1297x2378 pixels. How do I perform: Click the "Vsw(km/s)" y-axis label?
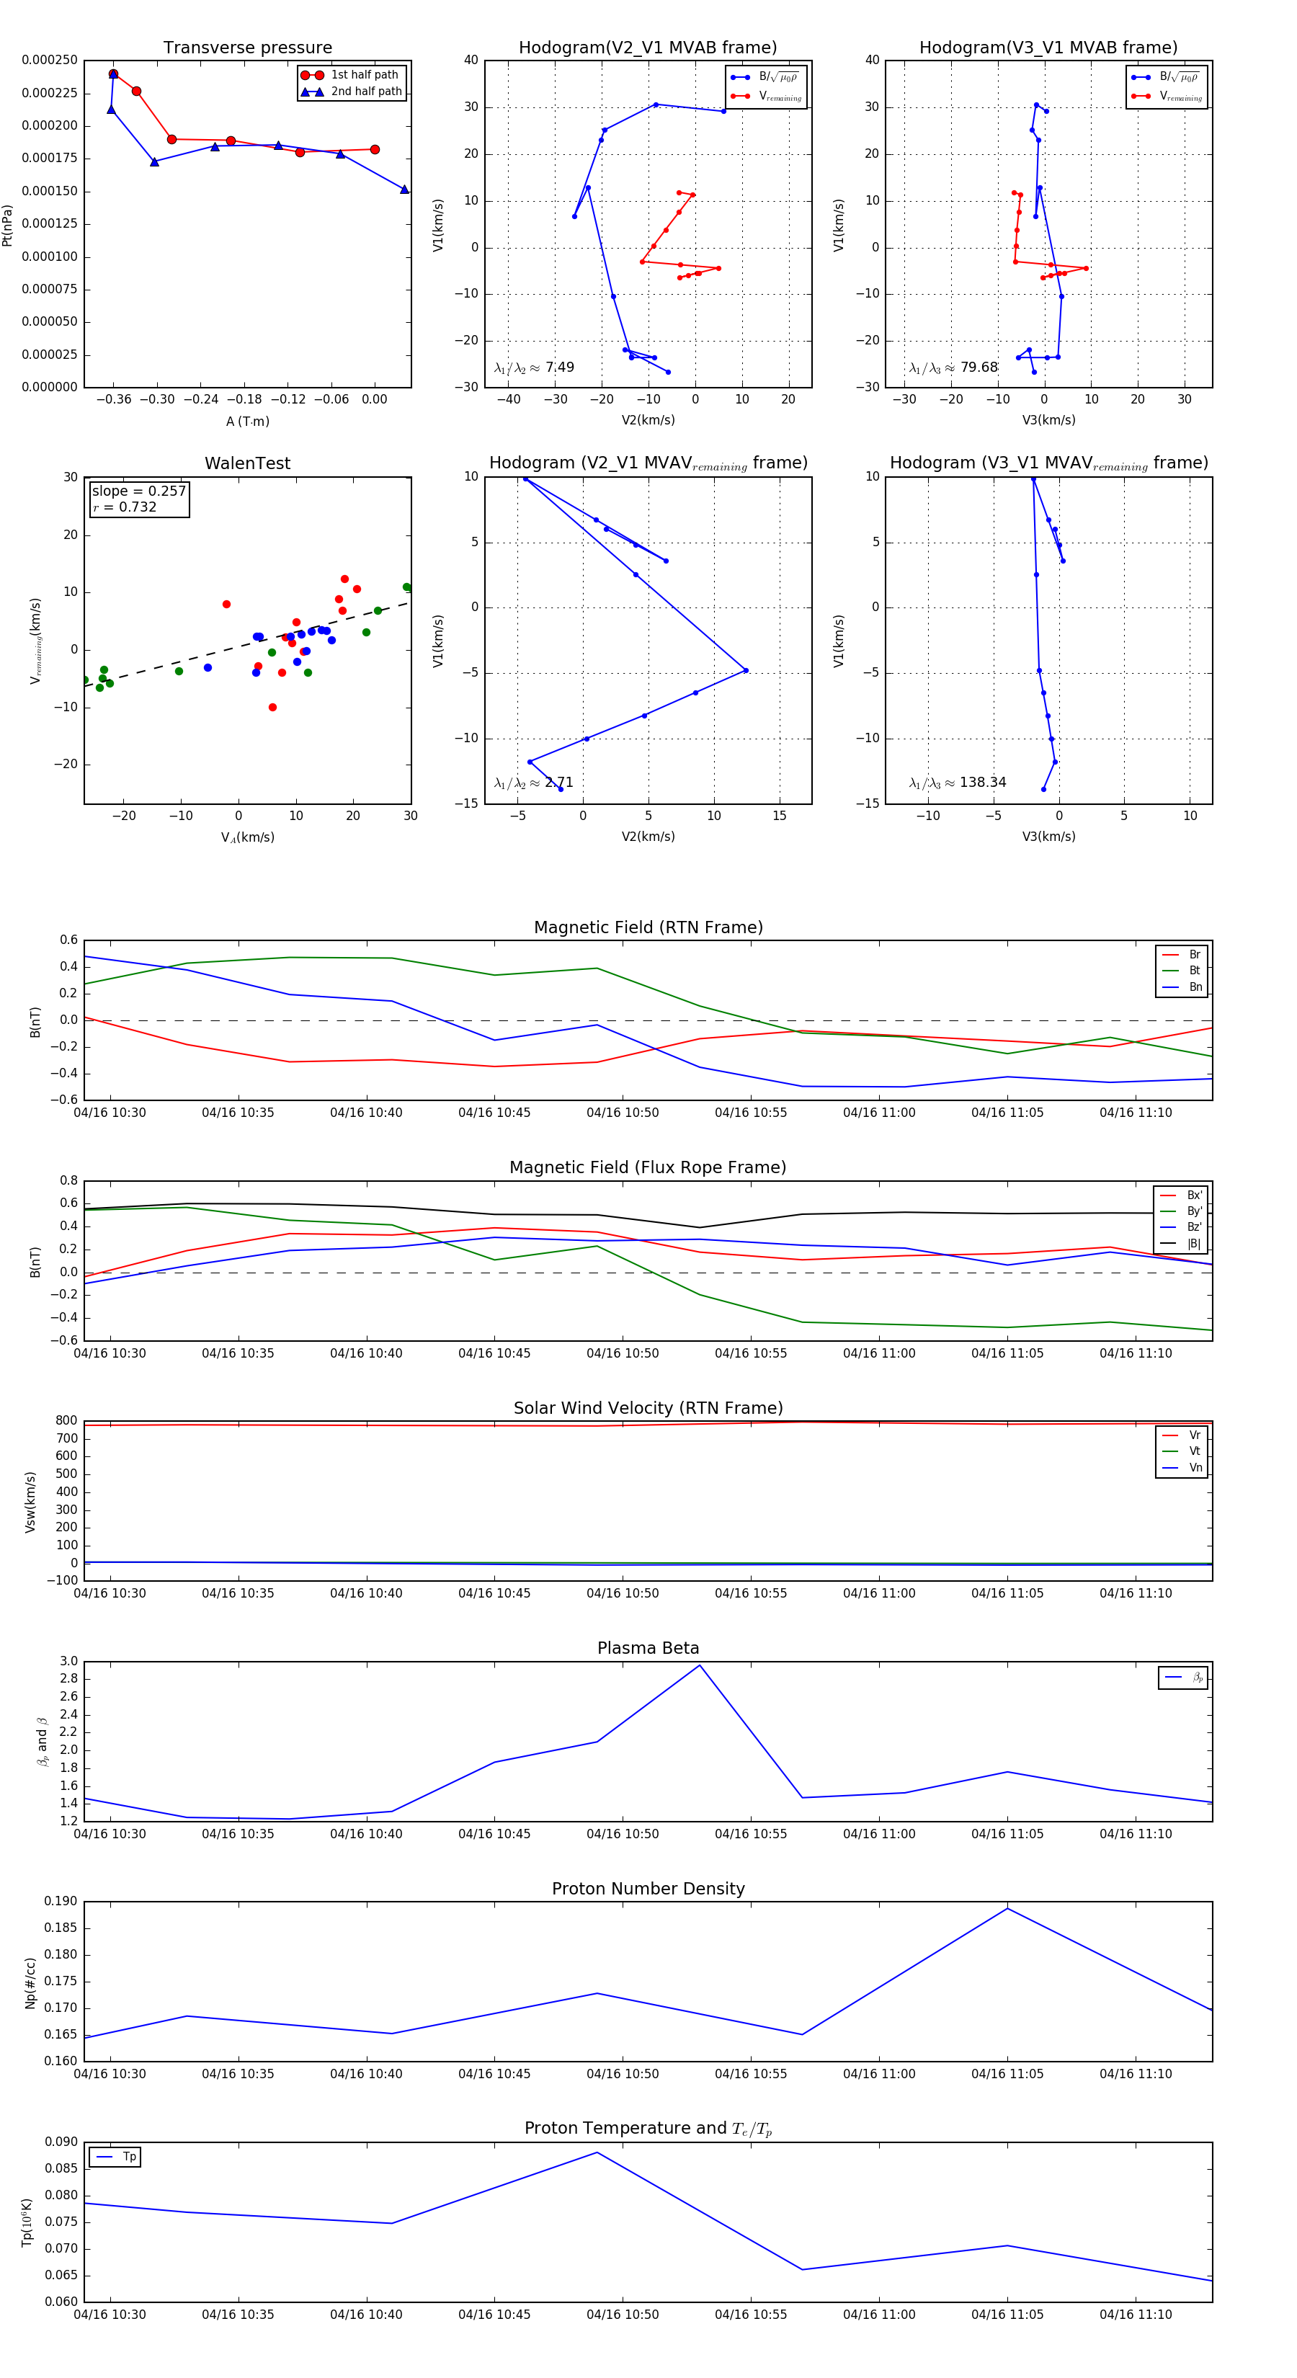pyautogui.click(x=30, y=1503)
